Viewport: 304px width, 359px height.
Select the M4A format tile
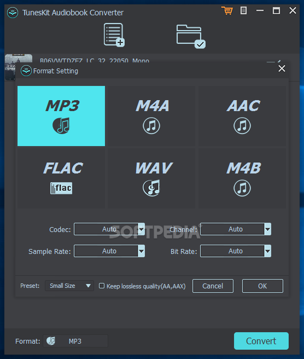pos(151,116)
